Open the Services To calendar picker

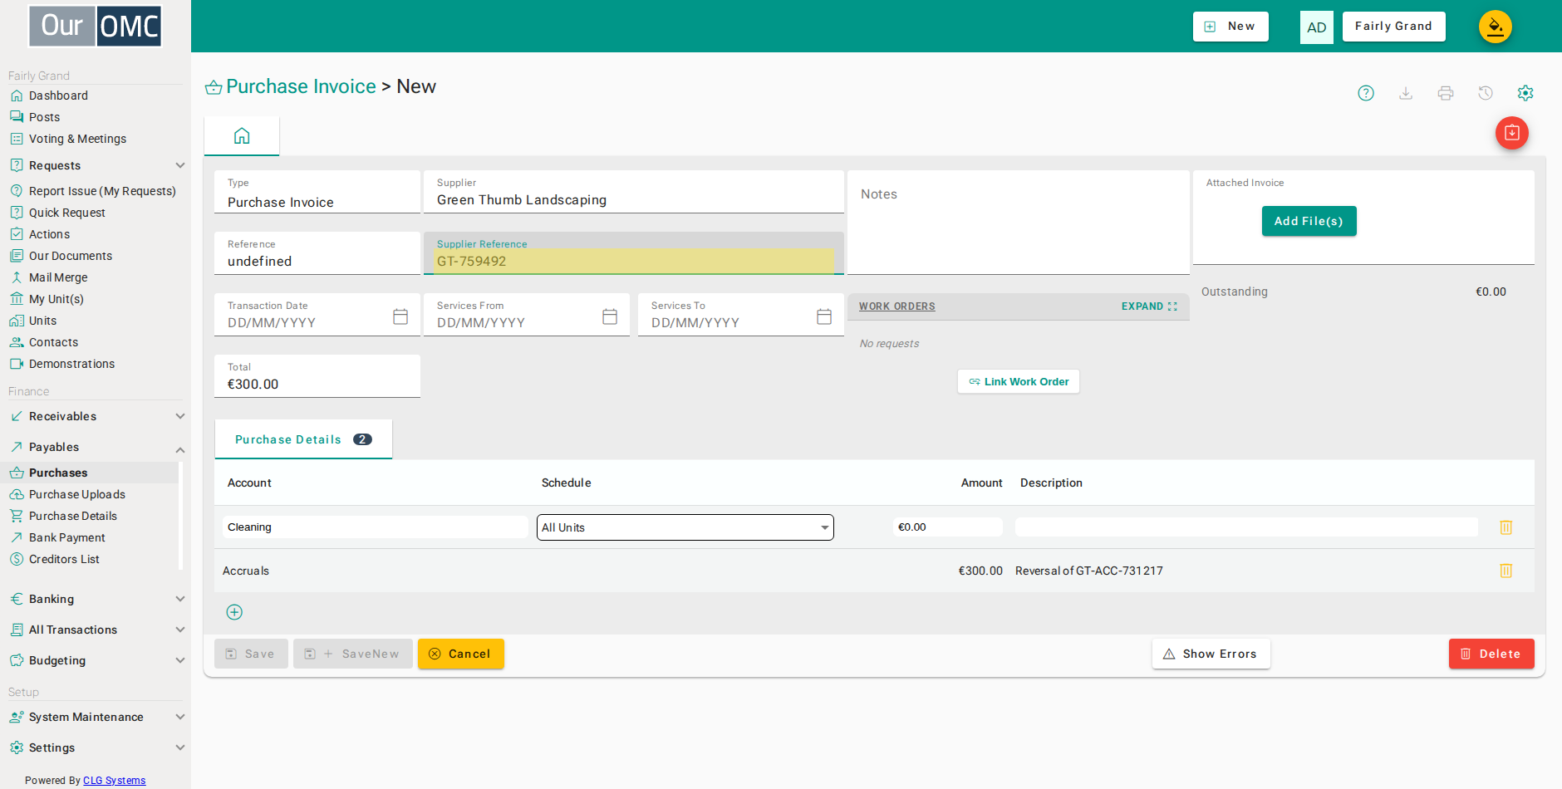824,316
